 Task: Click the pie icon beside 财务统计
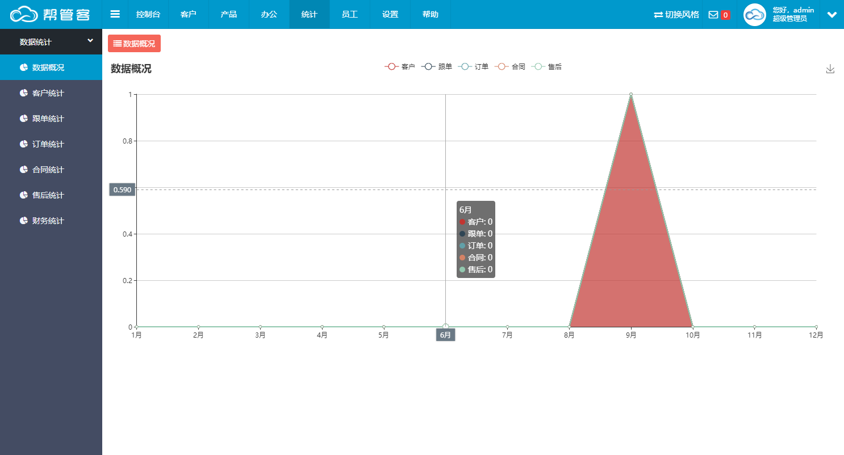tap(24, 221)
